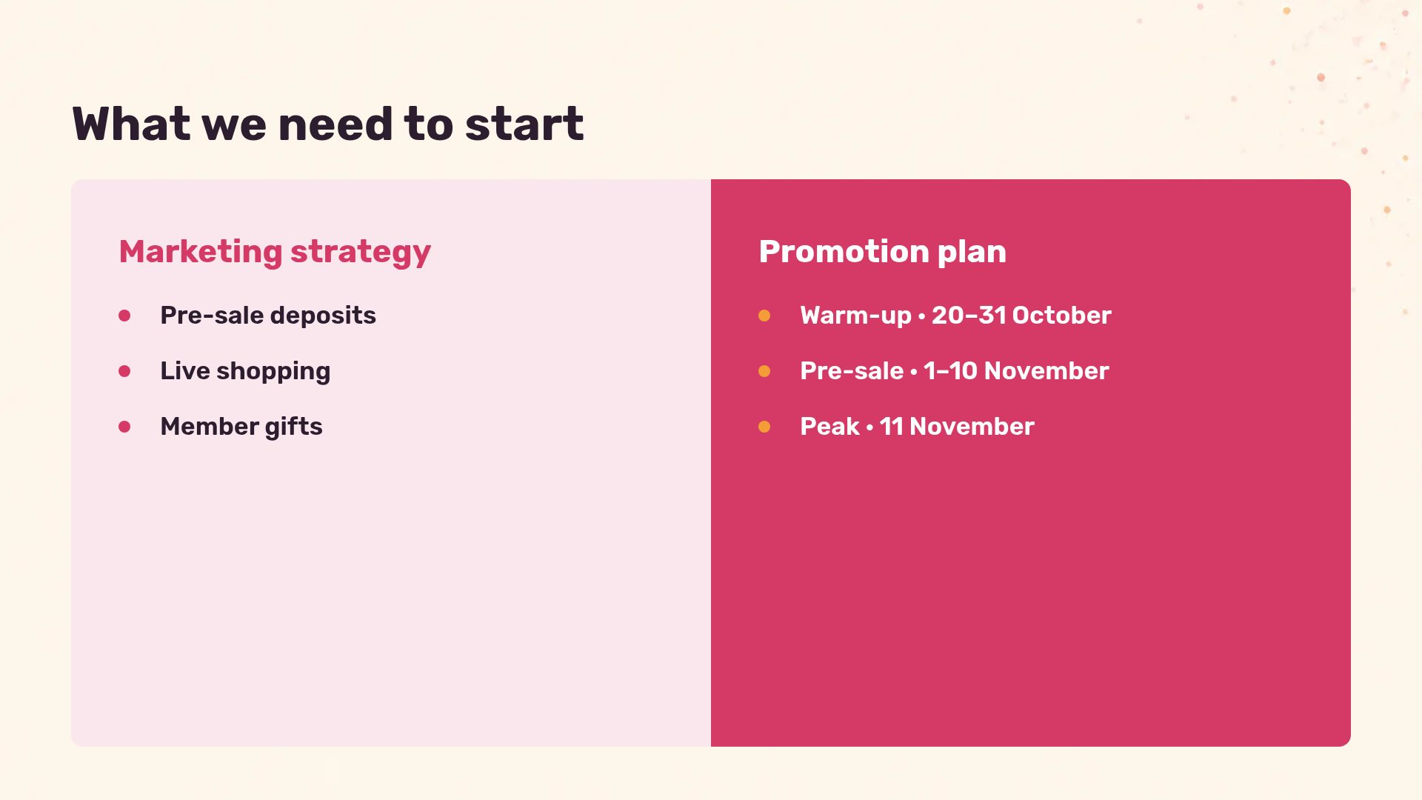Click empty area of crimson panel
Screen dimensions: 1422x800
1031,593
